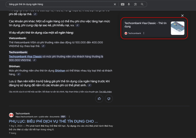Clear the search box text
Image resolution: width=196 pixels, height=138 pixels.
(115, 4)
